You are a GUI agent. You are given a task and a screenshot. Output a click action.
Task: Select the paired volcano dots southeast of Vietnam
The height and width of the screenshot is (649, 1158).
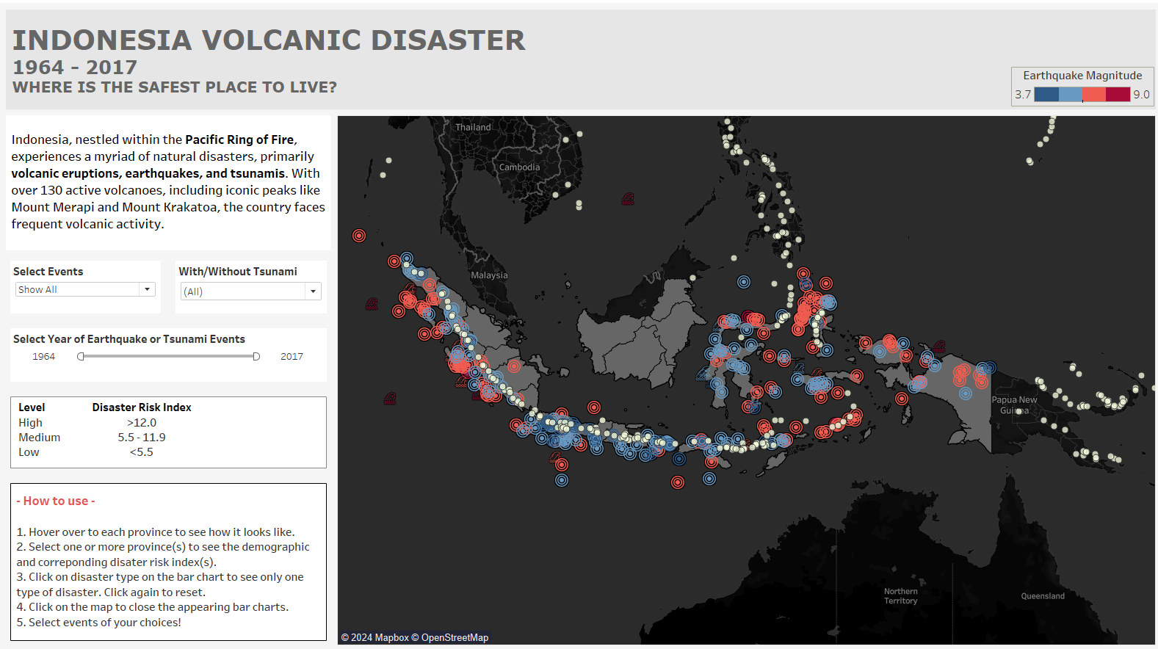(579, 205)
